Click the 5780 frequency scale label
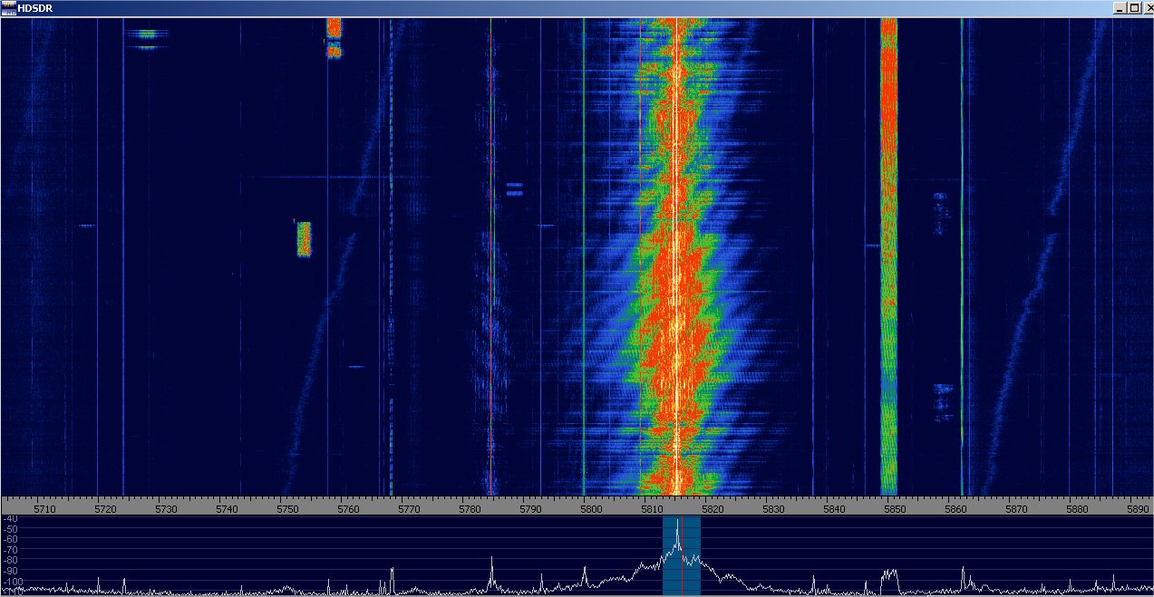The height and width of the screenshot is (597, 1154). coord(470,509)
